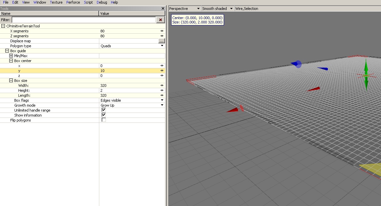
Task: Open the Edit menu
Action: tap(15, 2)
